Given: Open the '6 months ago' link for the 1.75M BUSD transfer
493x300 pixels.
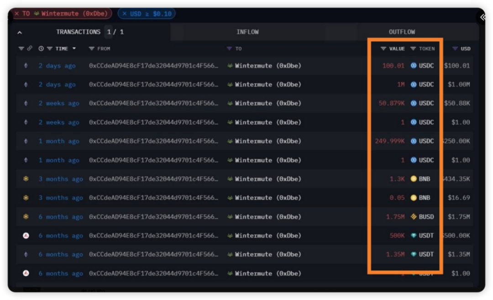Looking at the screenshot, I should click(61, 216).
